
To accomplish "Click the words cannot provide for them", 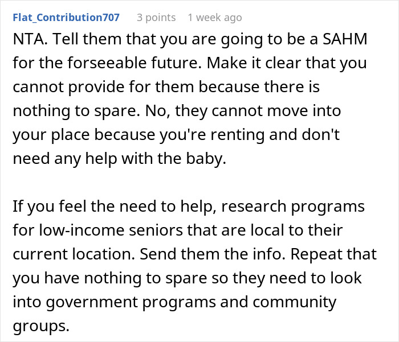I will click(103, 87).
